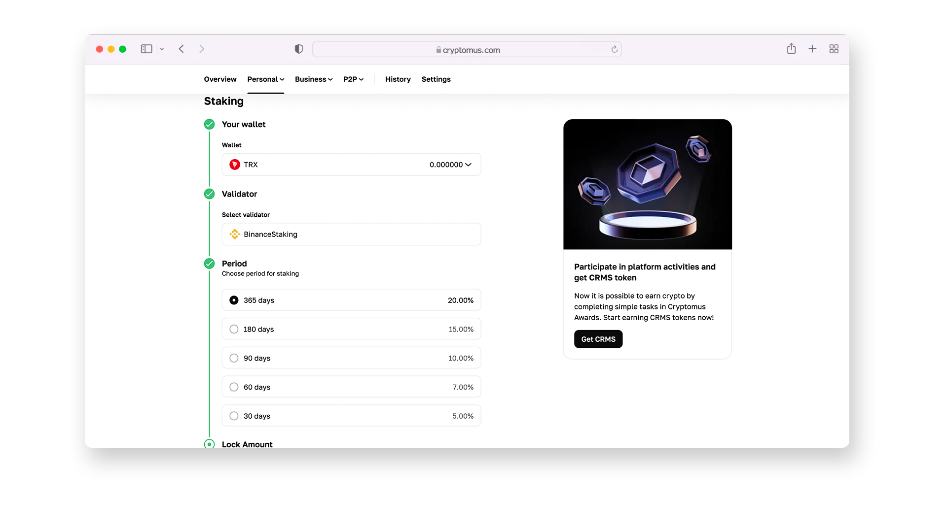The height and width of the screenshot is (532, 947).
Task: Switch to the Overview tab
Action: click(220, 79)
